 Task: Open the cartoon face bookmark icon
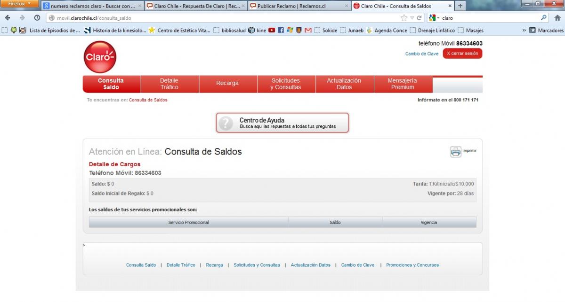(x=23, y=31)
